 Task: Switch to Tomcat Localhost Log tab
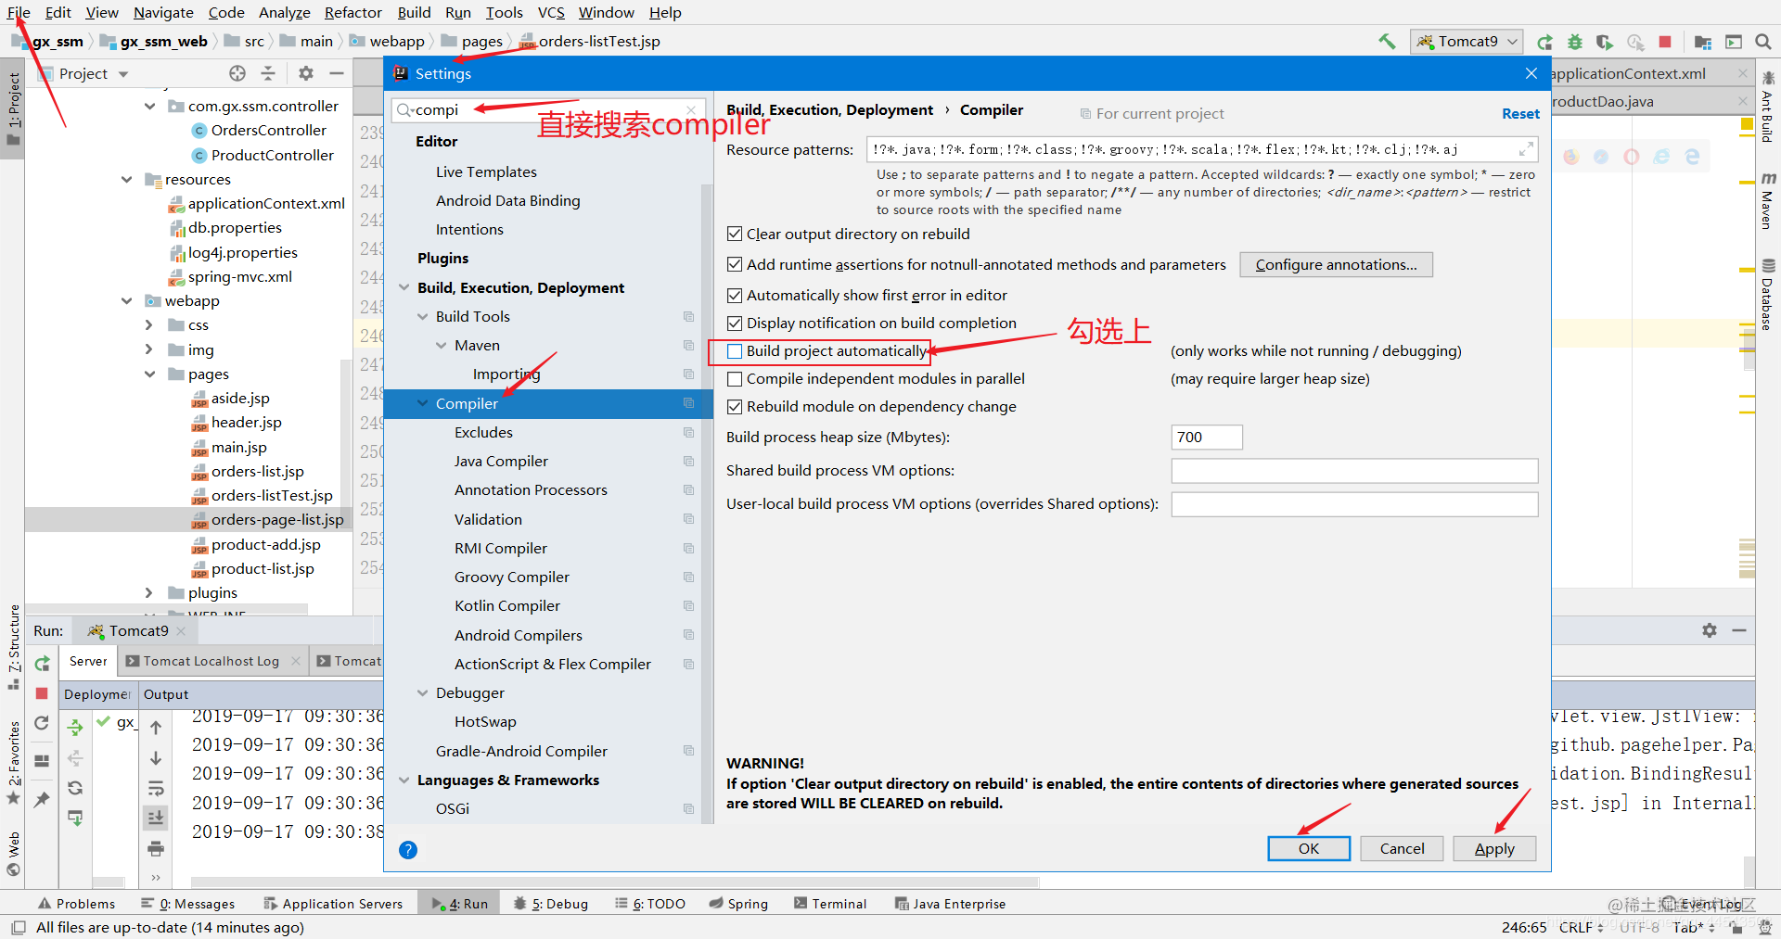[211, 661]
